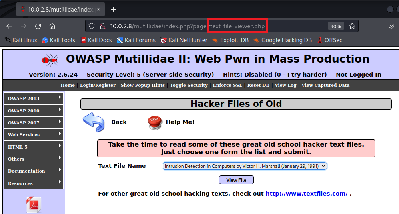Reload the current page
399x214 pixels.
coord(38,26)
